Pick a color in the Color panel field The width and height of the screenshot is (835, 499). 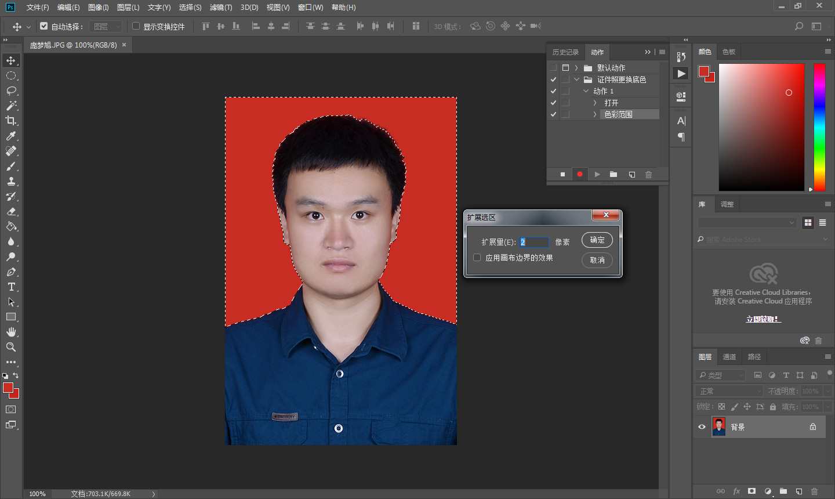pos(761,127)
